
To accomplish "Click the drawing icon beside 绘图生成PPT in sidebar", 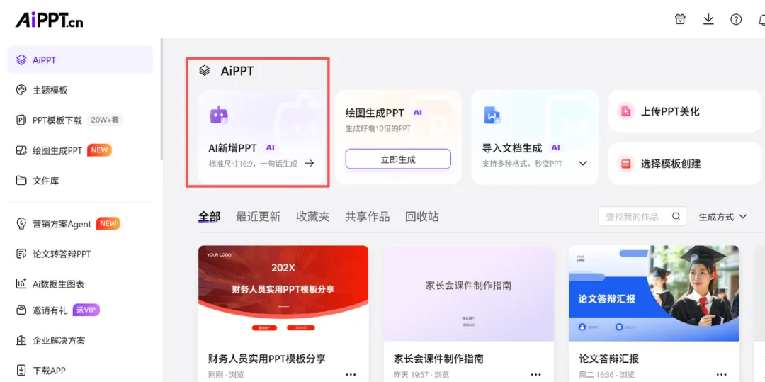I will tap(21, 150).
